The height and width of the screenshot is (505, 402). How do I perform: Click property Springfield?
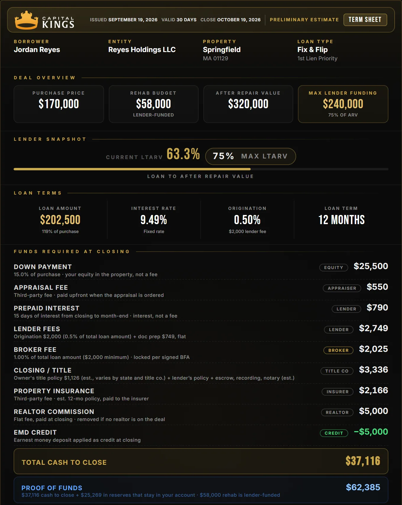222,50
